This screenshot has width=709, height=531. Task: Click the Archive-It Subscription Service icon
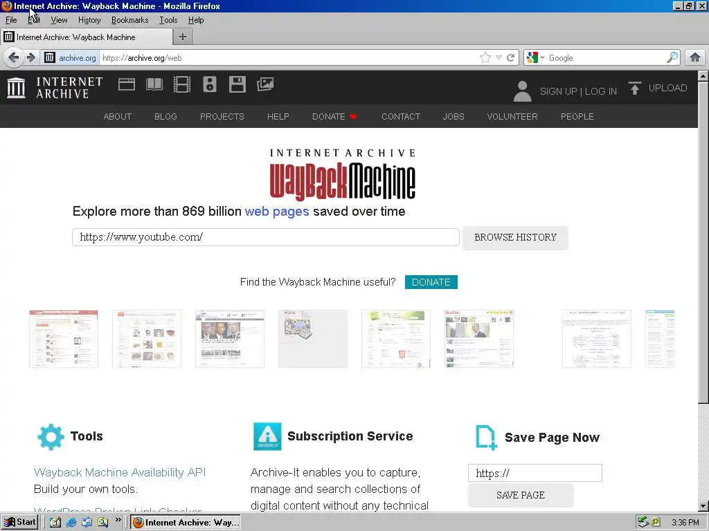pos(267,436)
